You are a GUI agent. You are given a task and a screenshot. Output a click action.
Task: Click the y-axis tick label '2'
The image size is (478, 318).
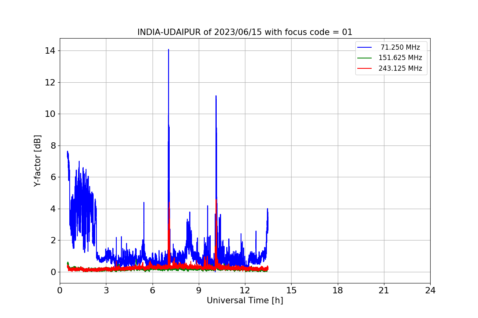(53, 240)
